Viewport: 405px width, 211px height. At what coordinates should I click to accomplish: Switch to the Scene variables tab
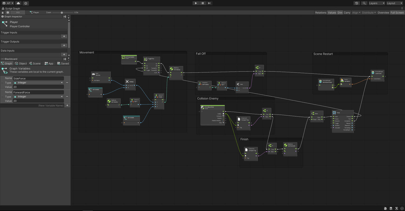[35, 63]
